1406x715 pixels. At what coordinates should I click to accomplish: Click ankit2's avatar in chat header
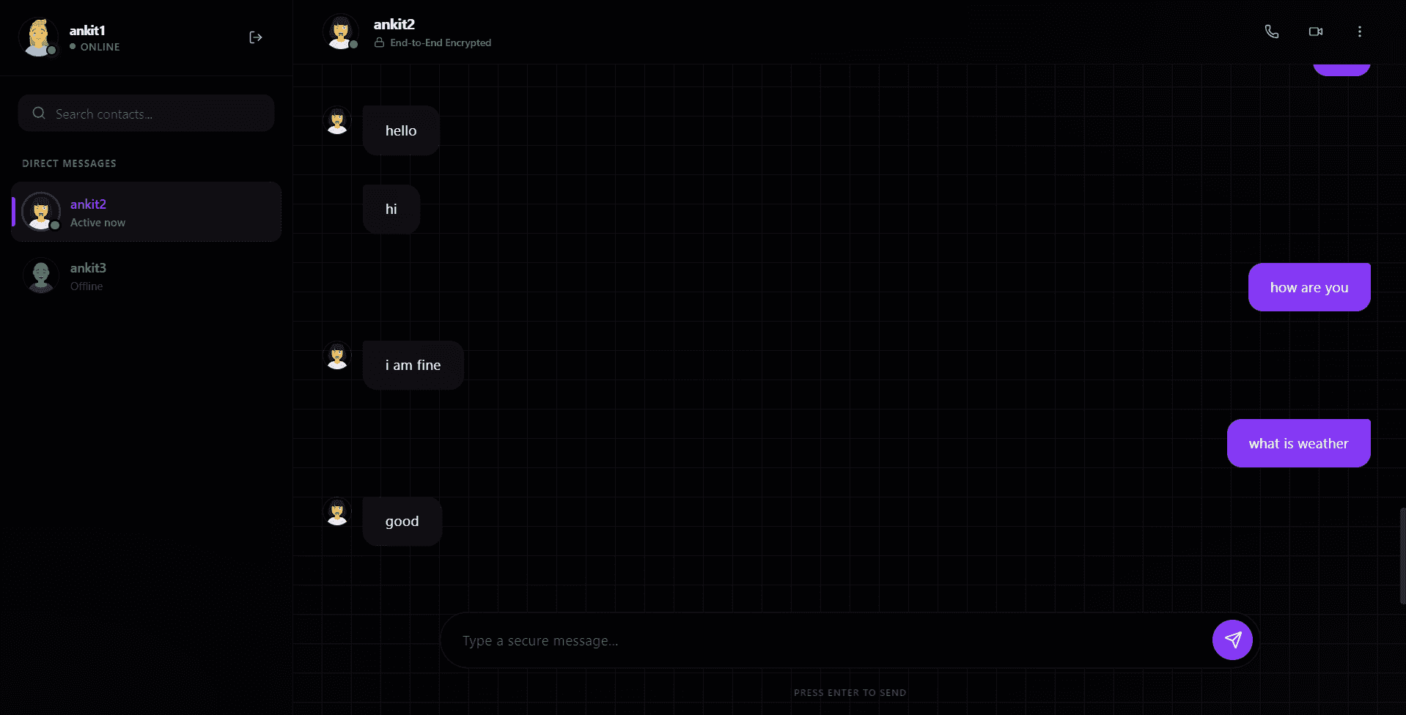click(340, 32)
